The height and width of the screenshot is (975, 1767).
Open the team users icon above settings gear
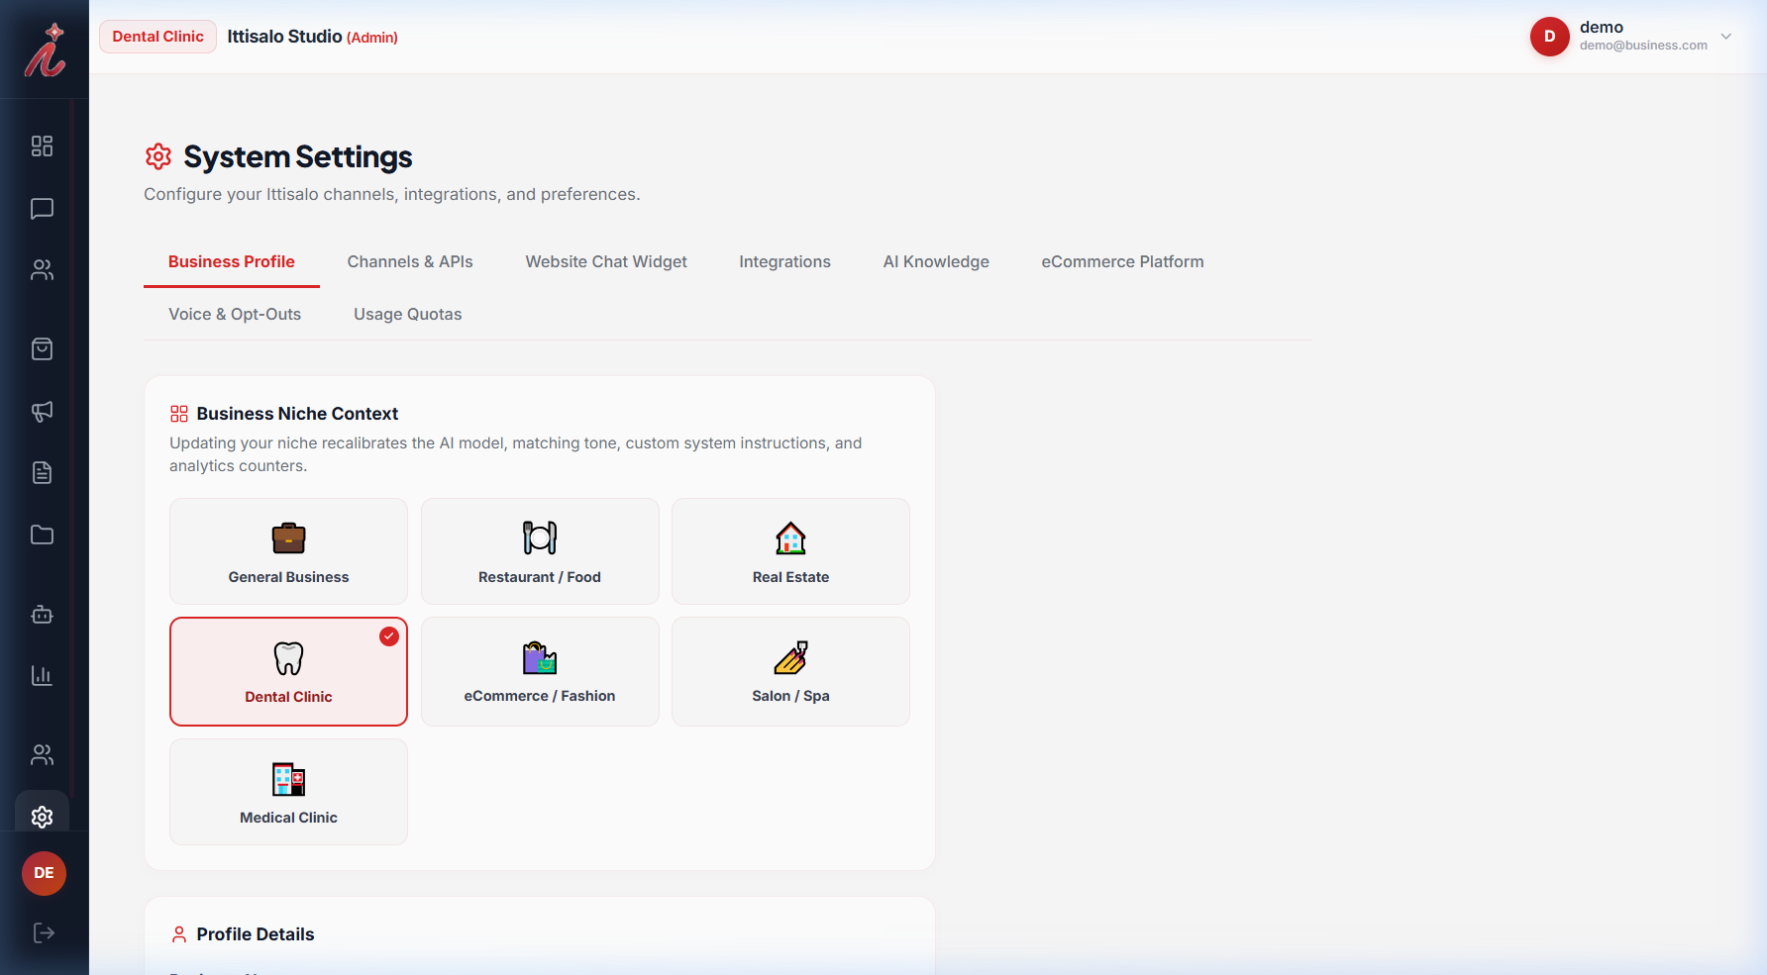point(42,755)
